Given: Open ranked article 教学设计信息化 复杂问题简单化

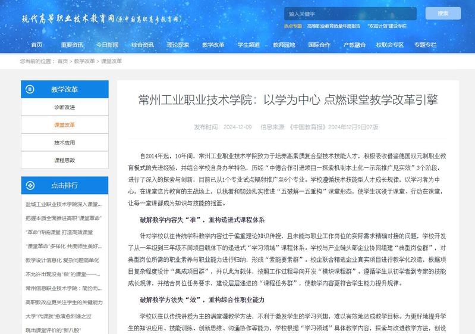Looking at the screenshot, I should 62,260.
